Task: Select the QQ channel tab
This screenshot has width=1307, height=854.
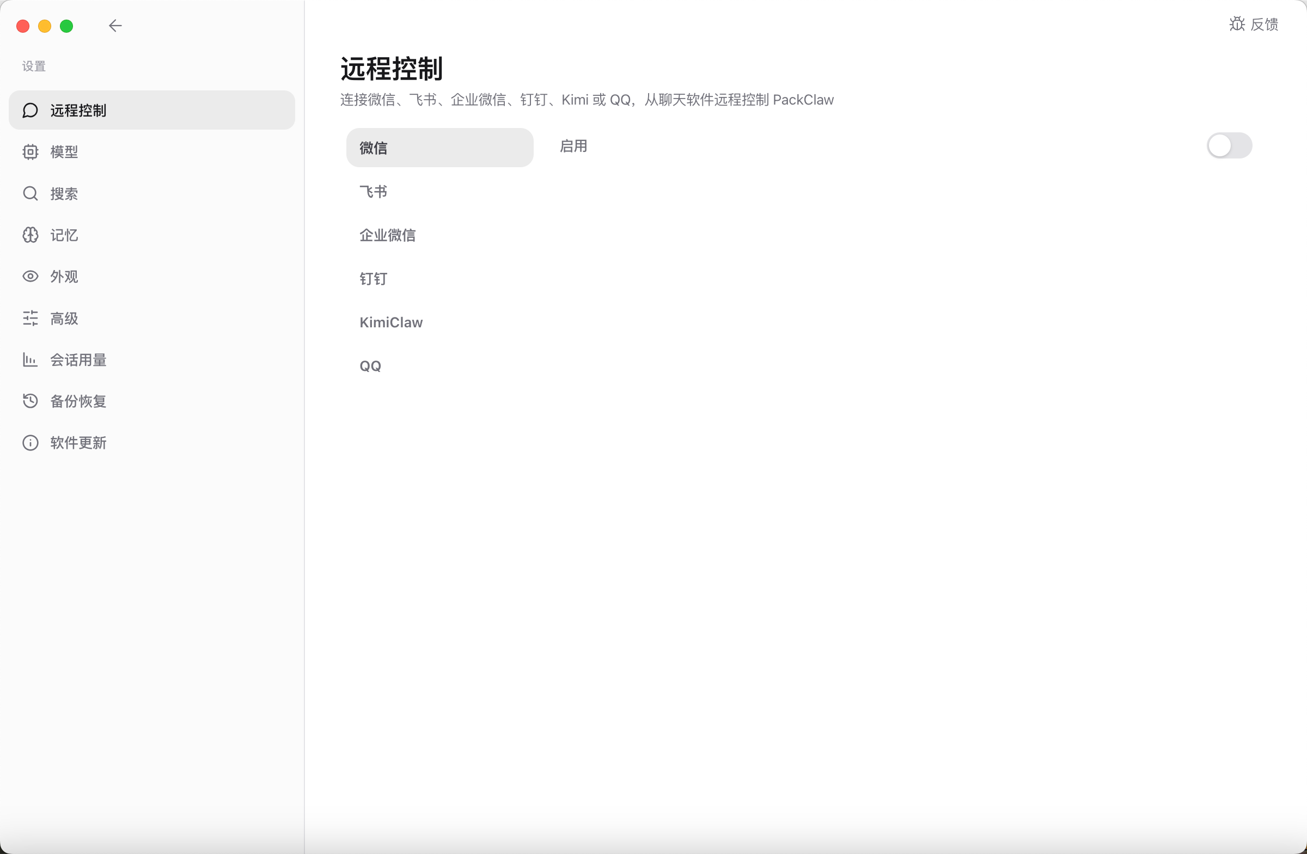Action: (439, 366)
